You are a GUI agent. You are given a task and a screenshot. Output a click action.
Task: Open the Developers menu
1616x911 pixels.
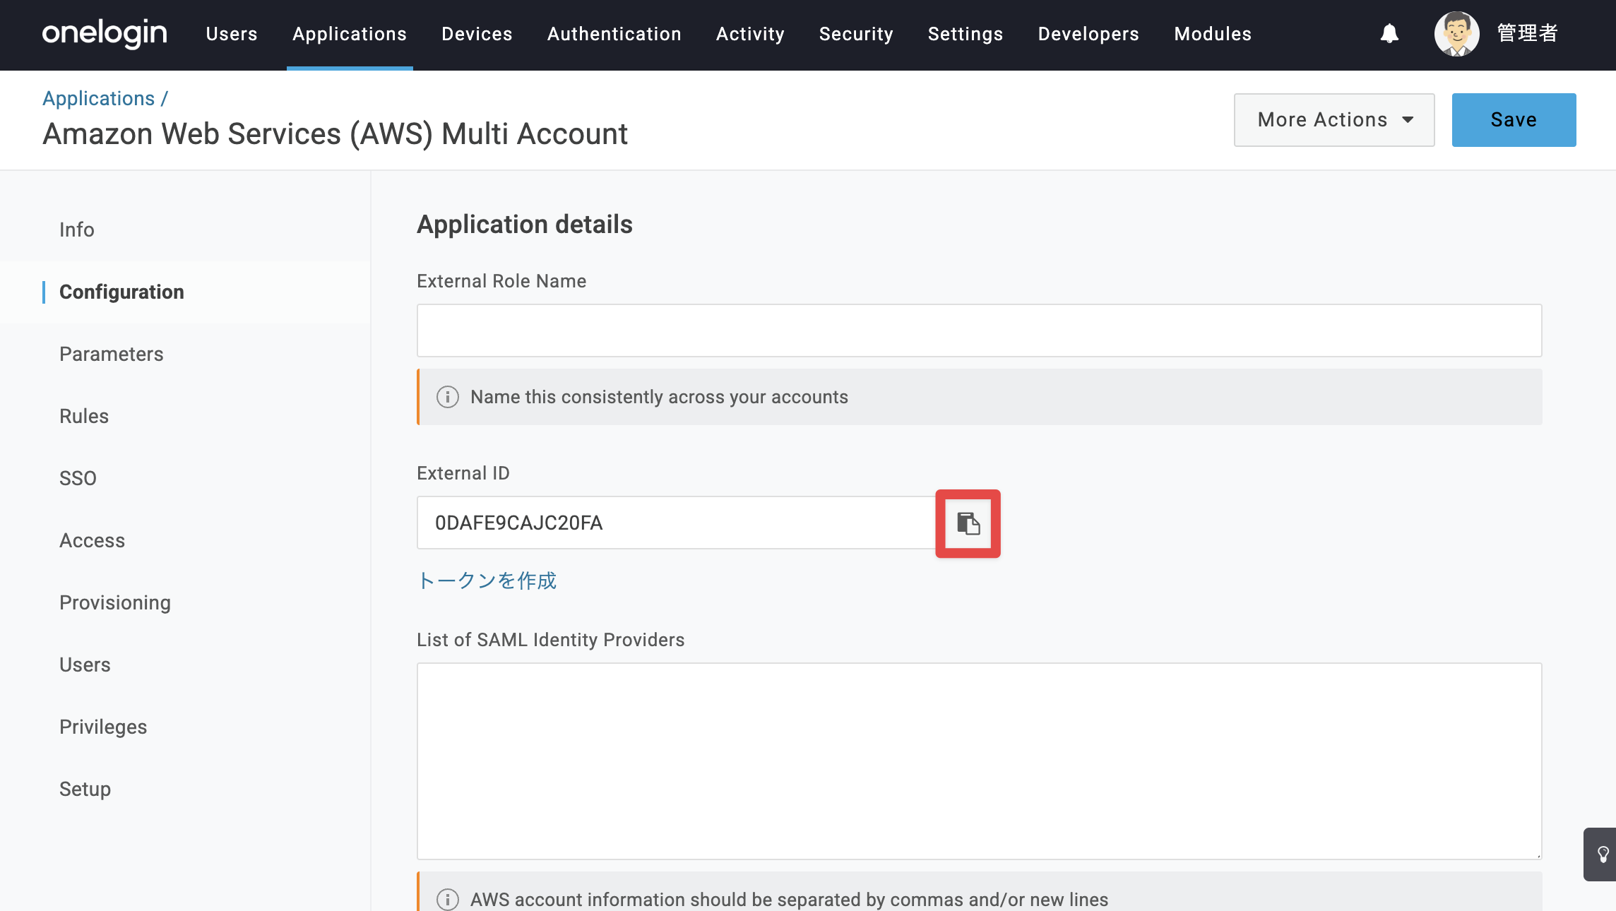tap(1088, 34)
